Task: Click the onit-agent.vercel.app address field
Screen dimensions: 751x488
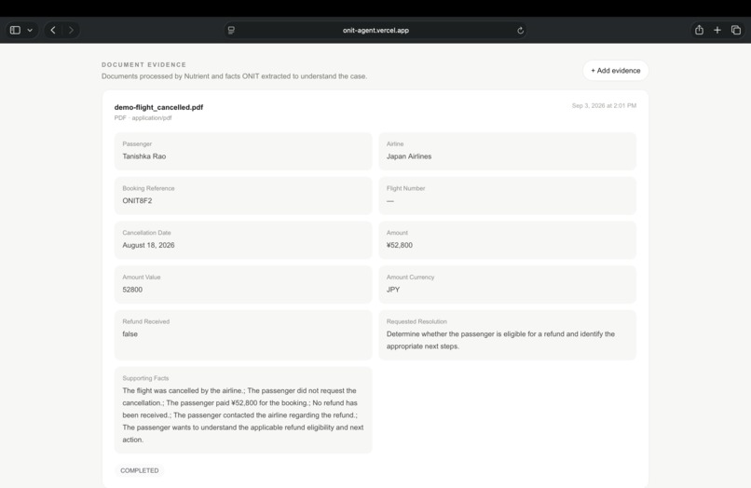Action: (375, 30)
